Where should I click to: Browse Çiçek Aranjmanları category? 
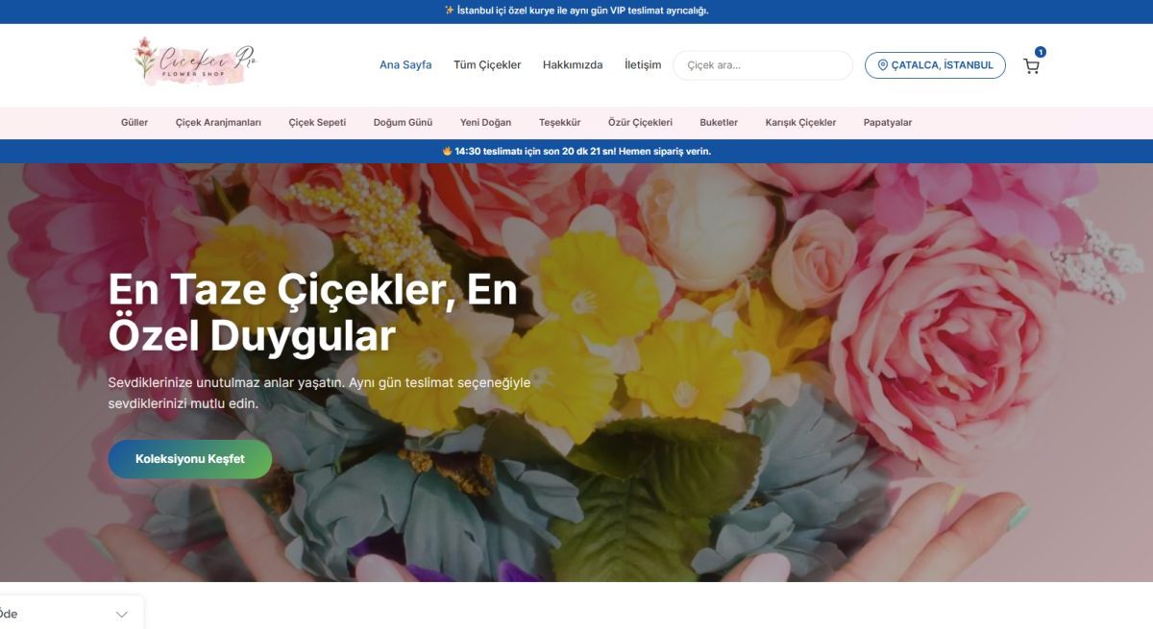click(x=218, y=123)
